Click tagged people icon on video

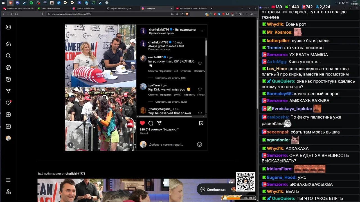click(x=71, y=145)
